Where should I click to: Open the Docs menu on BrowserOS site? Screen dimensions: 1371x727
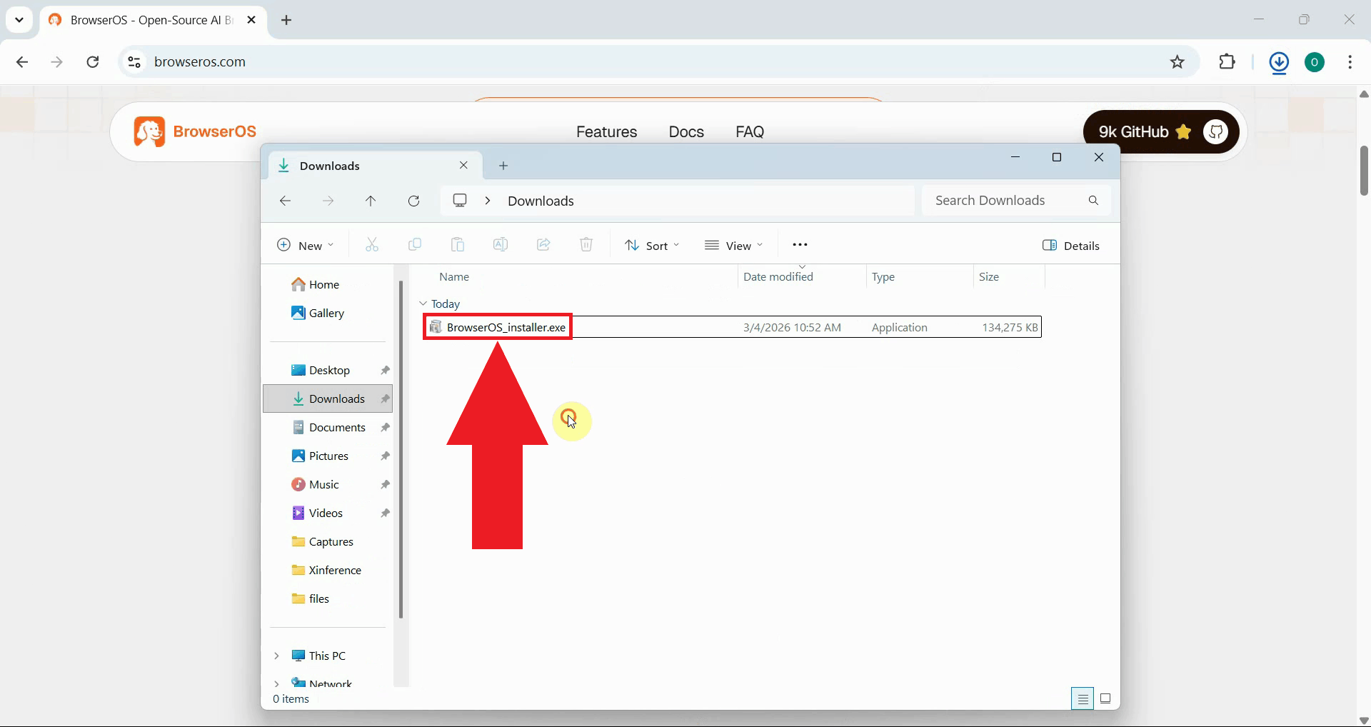(685, 132)
